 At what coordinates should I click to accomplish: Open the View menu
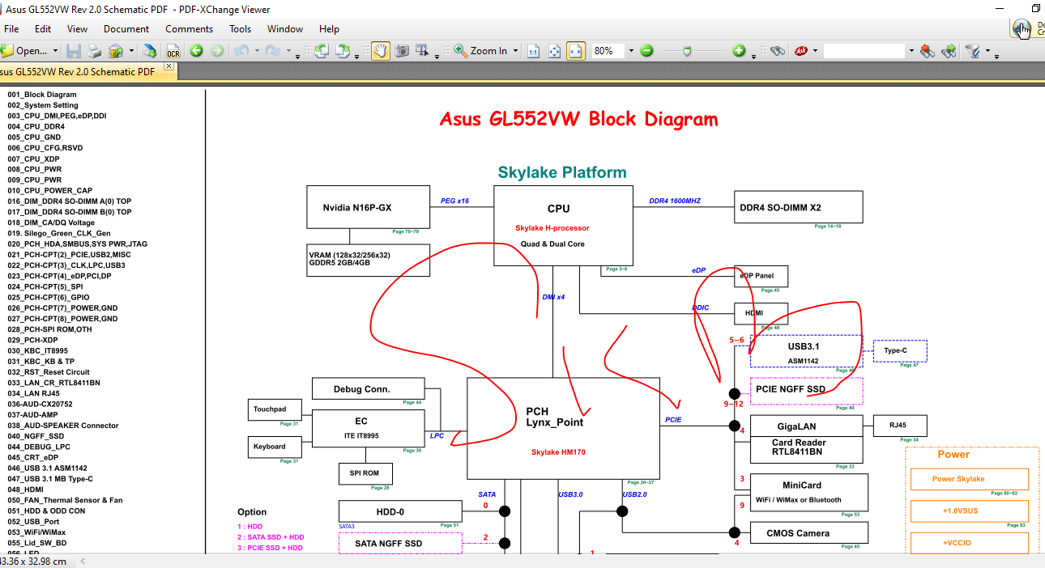point(78,28)
